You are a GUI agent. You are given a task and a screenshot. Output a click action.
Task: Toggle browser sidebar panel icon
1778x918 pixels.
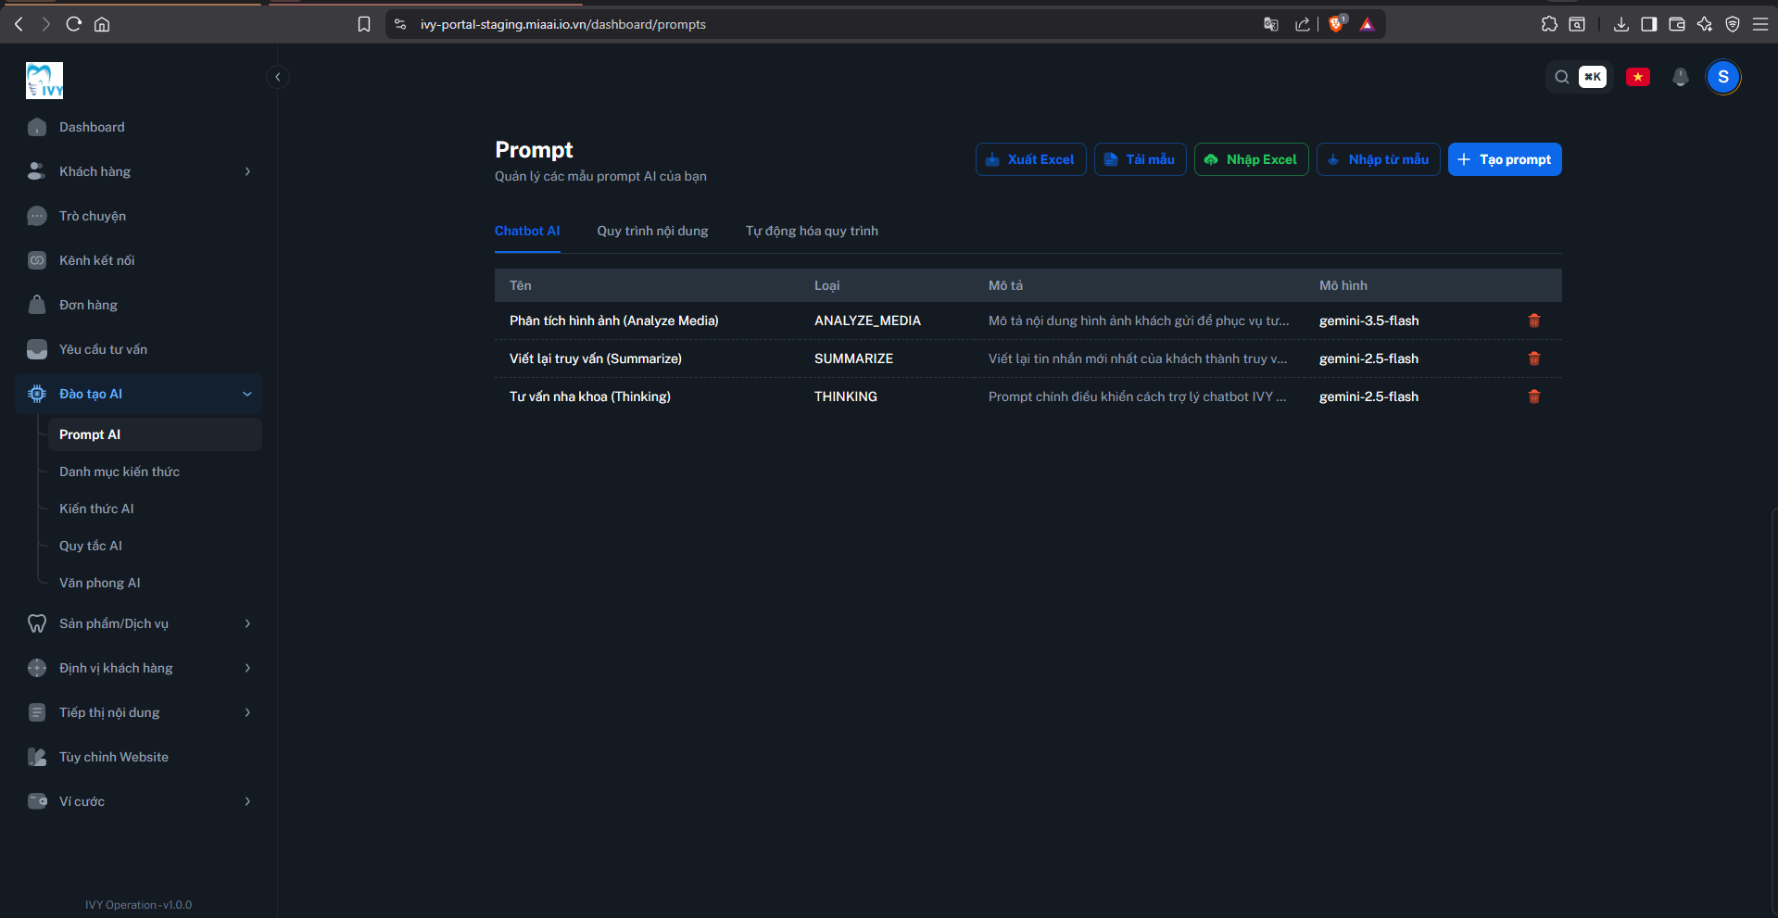point(1649,24)
